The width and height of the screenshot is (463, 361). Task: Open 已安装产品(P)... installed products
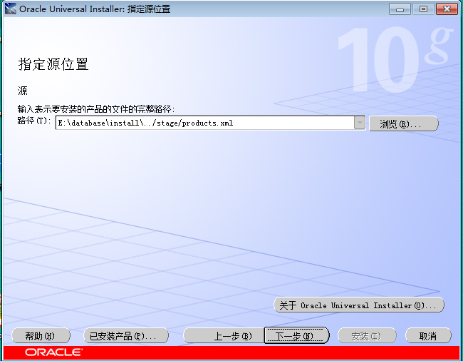click(126, 335)
